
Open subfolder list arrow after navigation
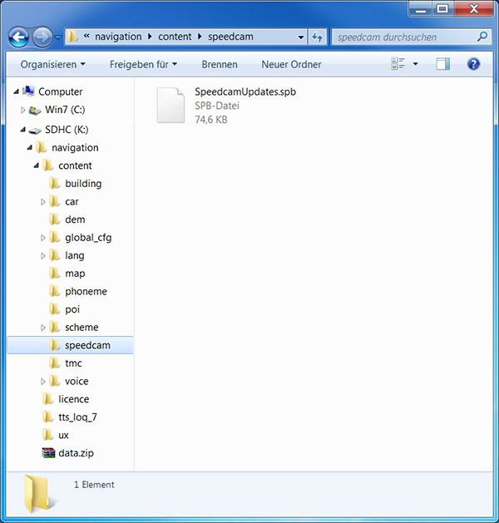(x=150, y=37)
